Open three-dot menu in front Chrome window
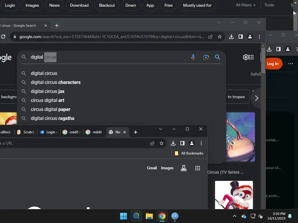 pyautogui.click(x=201, y=143)
